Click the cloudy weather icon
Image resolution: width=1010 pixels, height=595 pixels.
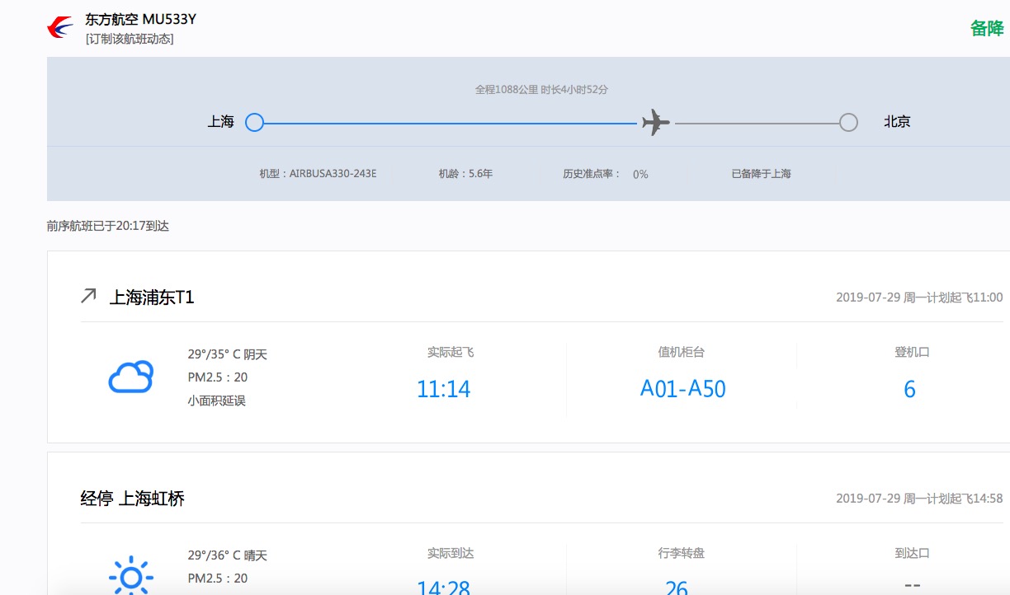pos(131,377)
